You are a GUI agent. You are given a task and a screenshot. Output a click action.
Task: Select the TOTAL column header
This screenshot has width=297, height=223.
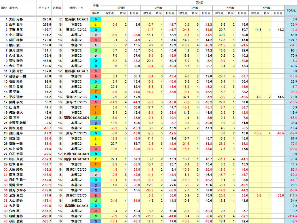click(x=291, y=10)
